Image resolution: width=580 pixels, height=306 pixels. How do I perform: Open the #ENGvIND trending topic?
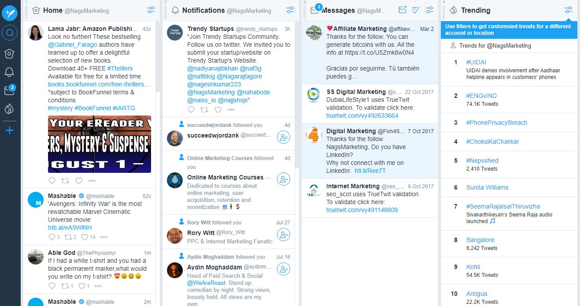481,96
